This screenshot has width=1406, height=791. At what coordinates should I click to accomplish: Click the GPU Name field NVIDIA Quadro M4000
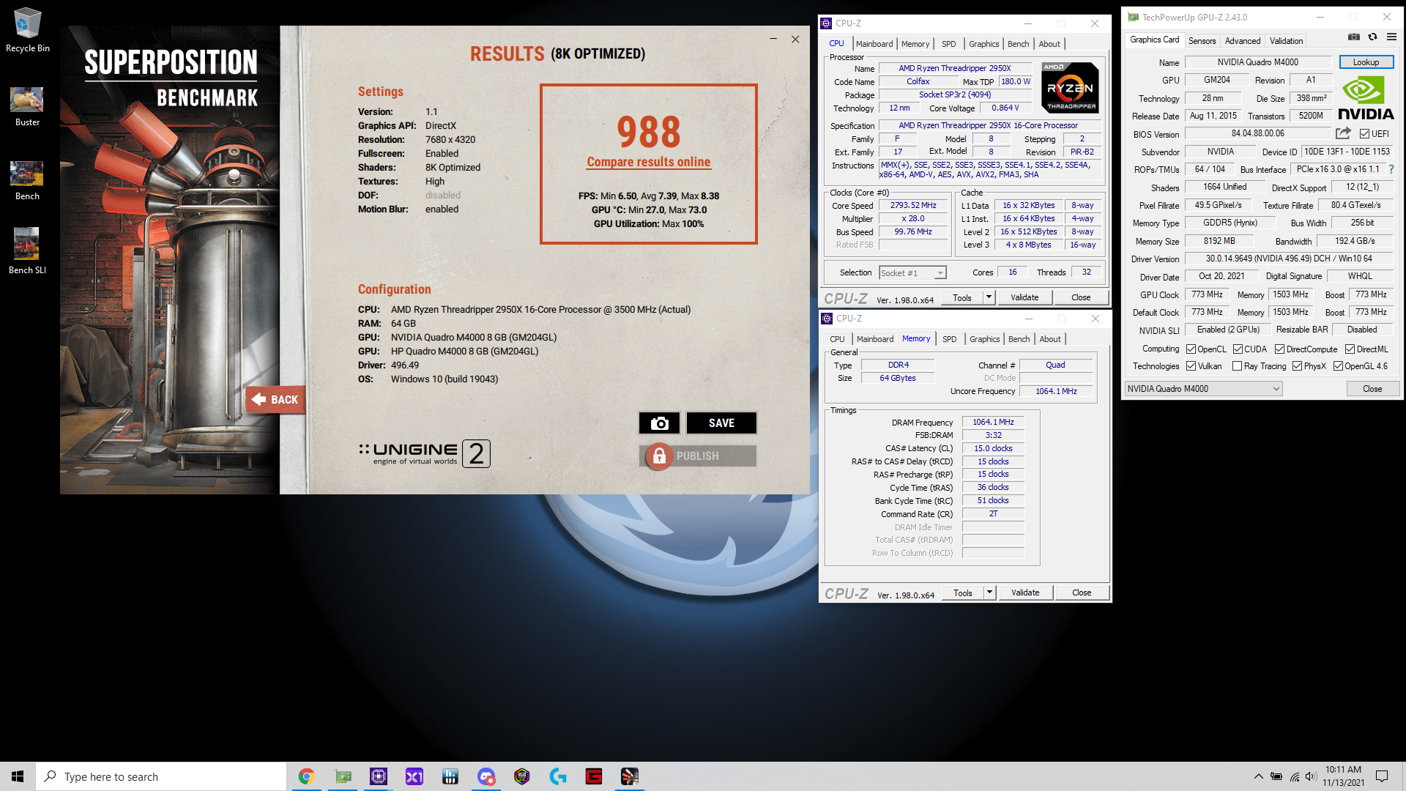[x=1257, y=62]
